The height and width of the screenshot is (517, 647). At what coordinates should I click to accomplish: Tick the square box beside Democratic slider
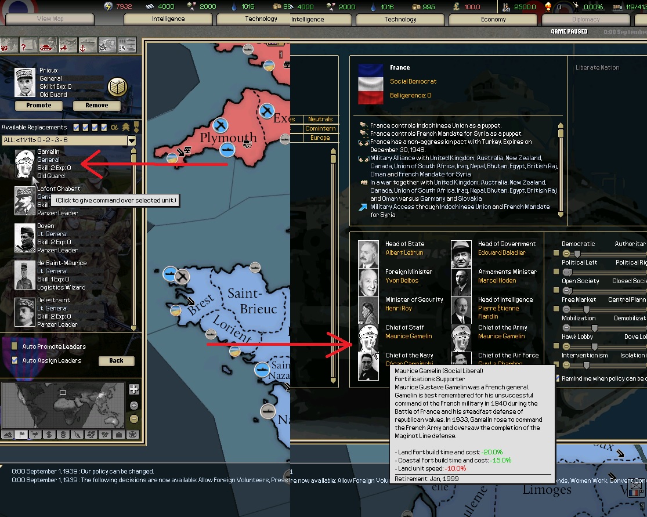pyautogui.click(x=556, y=253)
